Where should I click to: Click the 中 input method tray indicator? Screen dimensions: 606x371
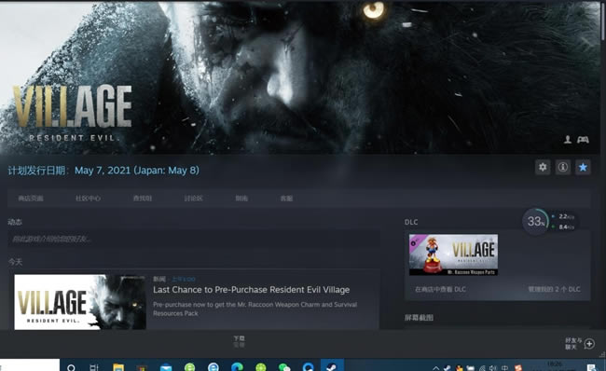coord(504,368)
